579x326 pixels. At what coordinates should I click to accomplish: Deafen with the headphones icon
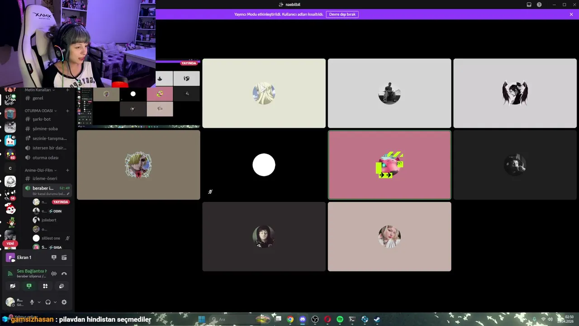point(48,302)
